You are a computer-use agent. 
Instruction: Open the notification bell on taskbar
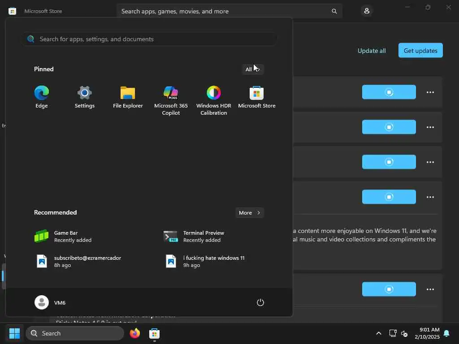447,333
